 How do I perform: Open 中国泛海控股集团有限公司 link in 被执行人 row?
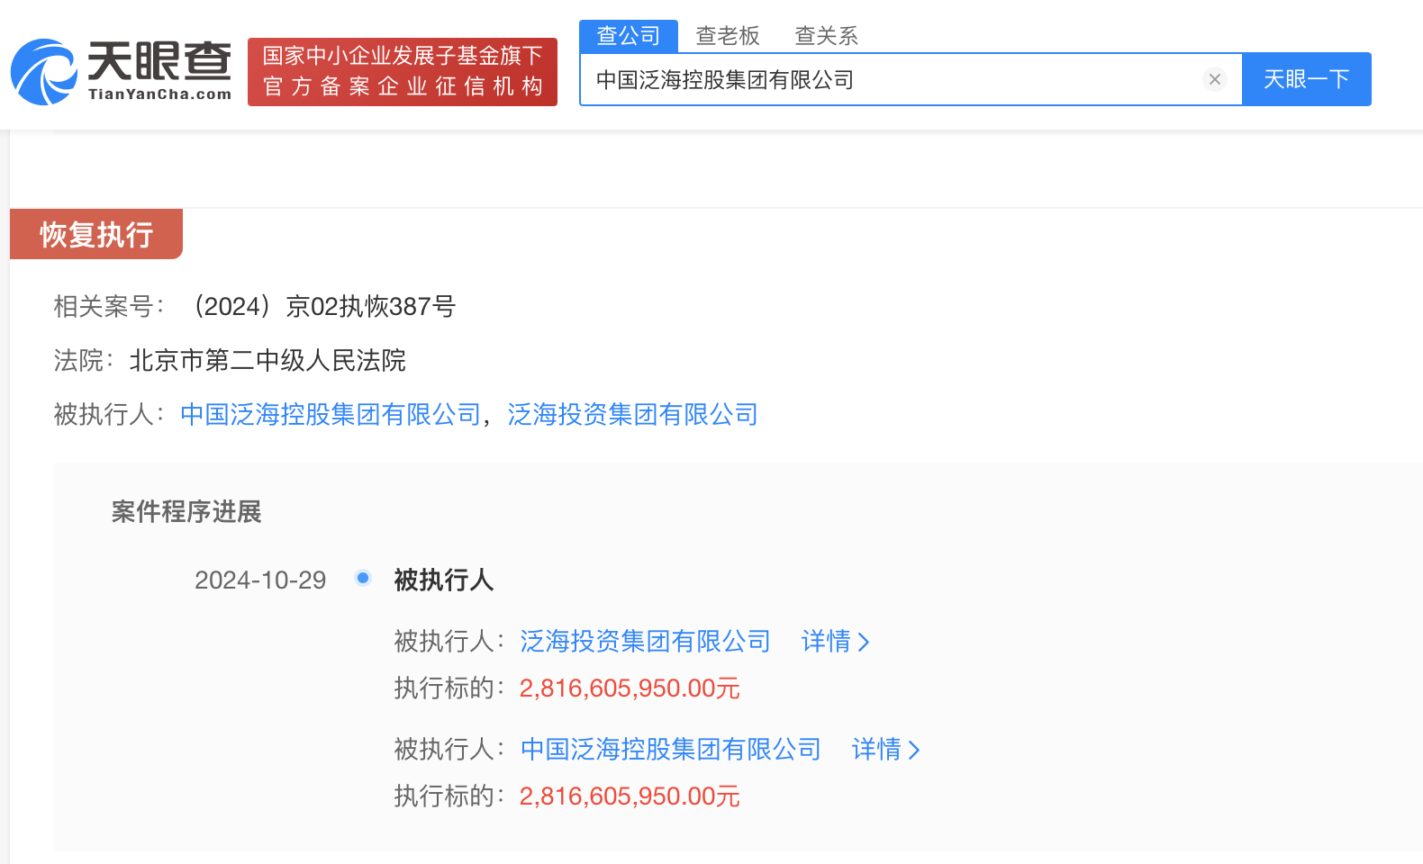click(331, 414)
